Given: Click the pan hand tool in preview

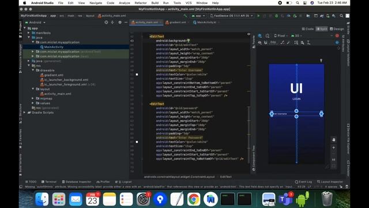Looking at the screenshot, I should click(333, 140).
